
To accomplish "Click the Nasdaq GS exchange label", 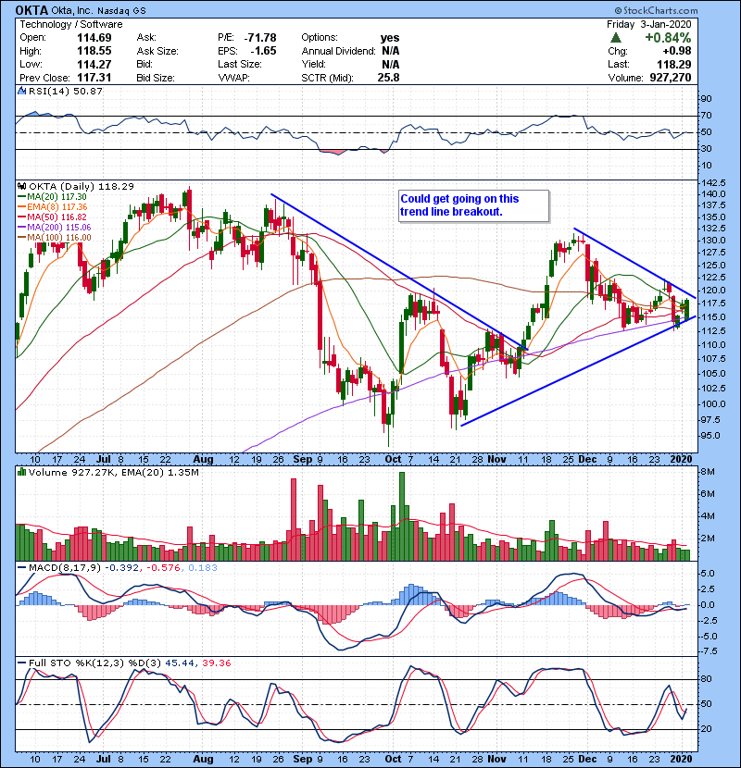I will point(121,11).
